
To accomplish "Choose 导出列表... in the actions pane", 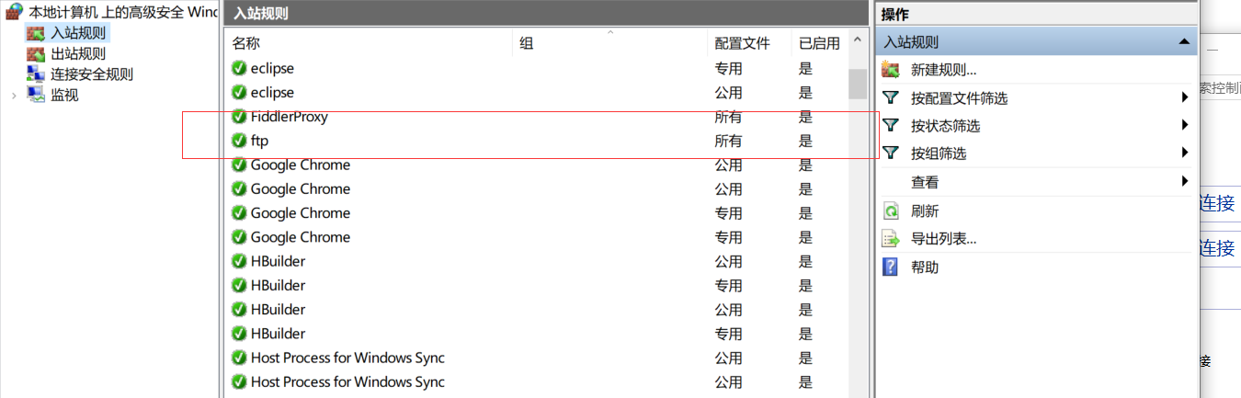I will 943,239.
